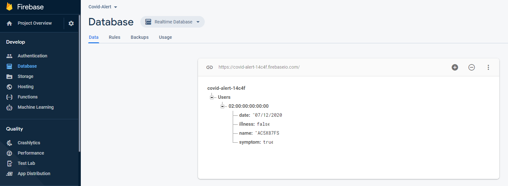Switch to the Backups tab
The image size is (508, 186).
[x=140, y=37]
